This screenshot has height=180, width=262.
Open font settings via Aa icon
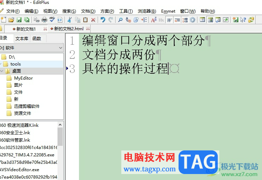coord(153,20)
